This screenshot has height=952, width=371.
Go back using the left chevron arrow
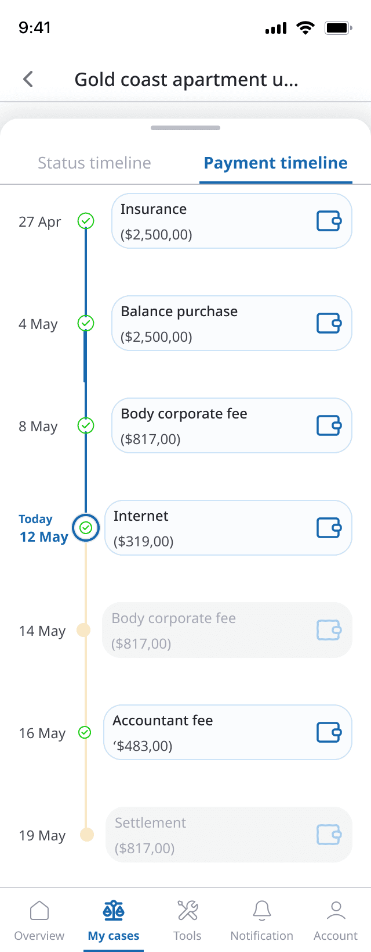pos(28,79)
